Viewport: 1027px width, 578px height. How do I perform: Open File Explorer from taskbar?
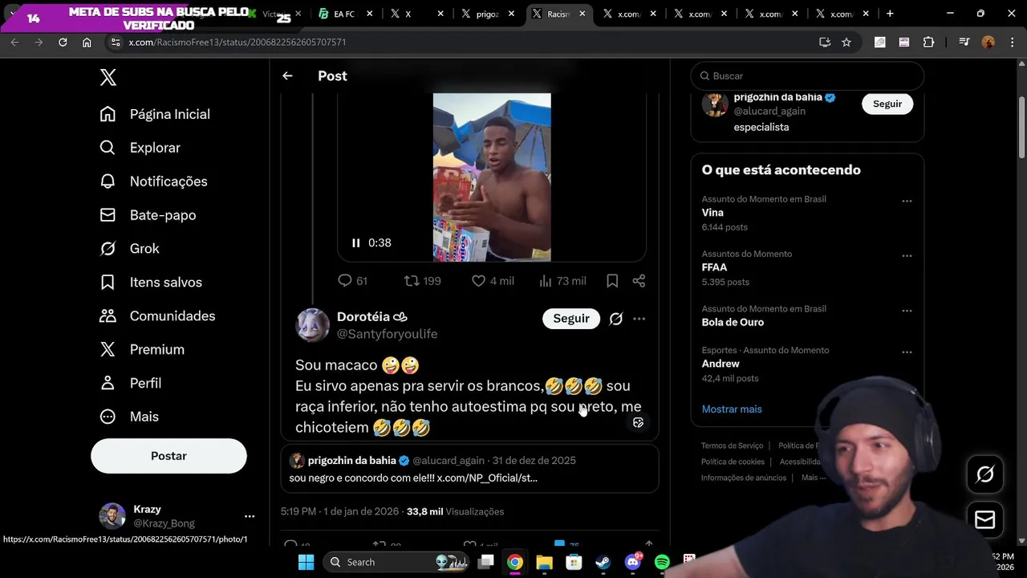(x=544, y=562)
